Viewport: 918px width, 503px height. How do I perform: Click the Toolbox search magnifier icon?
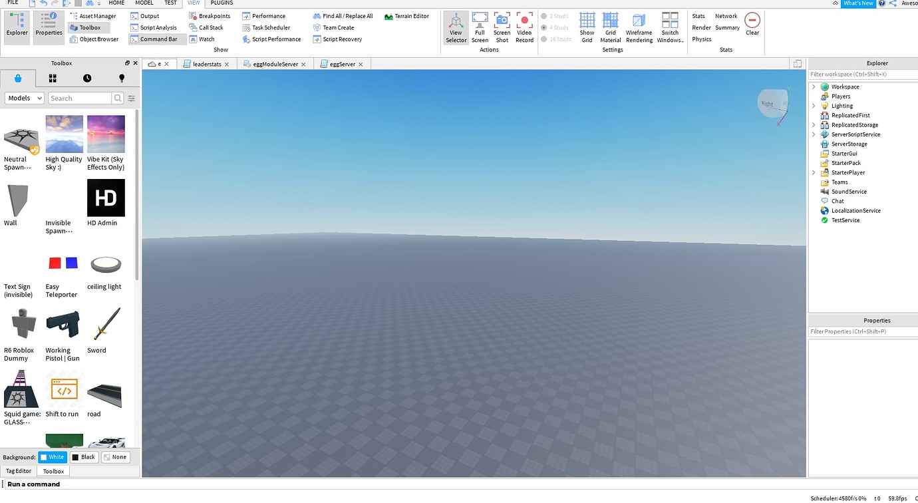(118, 98)
